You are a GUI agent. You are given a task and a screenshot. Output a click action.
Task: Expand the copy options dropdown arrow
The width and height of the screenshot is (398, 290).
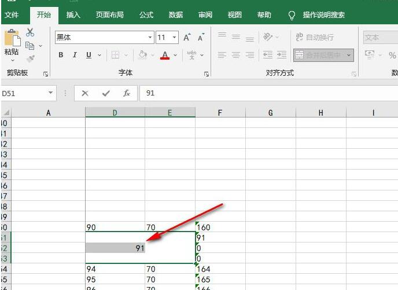[40, 46]
